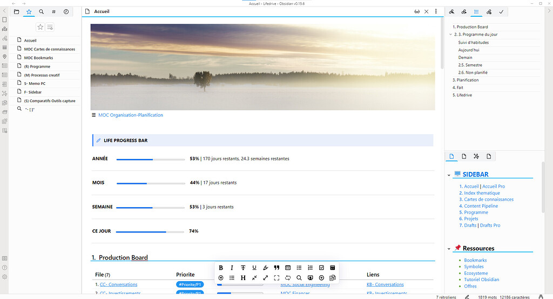Run the saved starred search '- [ ]'
This screenshot has width=553, height=299.
29,109
